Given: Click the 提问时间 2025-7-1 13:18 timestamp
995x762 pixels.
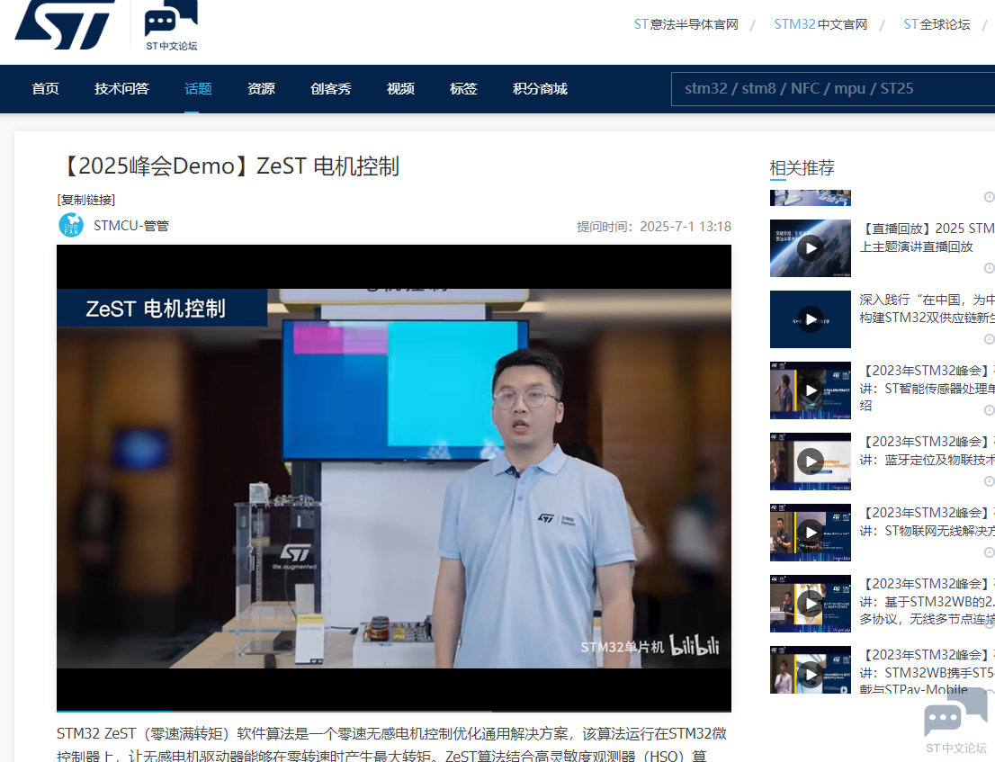Looking at the screenshot, I should (x=654, y=227).
